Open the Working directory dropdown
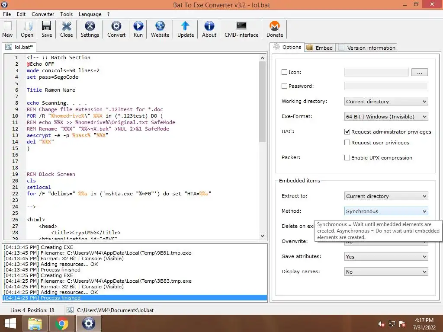Viewport: 443px width, 332px height. point(386,101)
